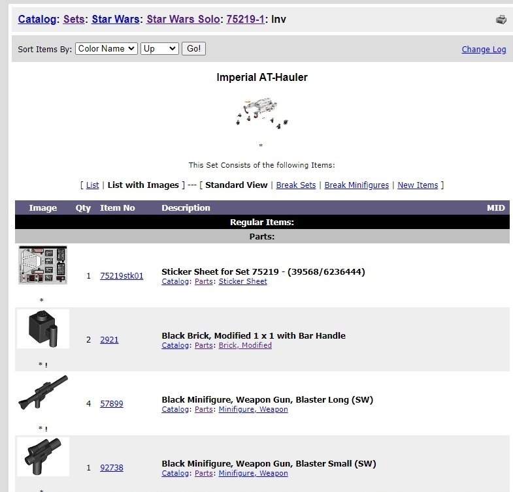
Task: Click the black brick with bar handle image
Action: (42, 329)
